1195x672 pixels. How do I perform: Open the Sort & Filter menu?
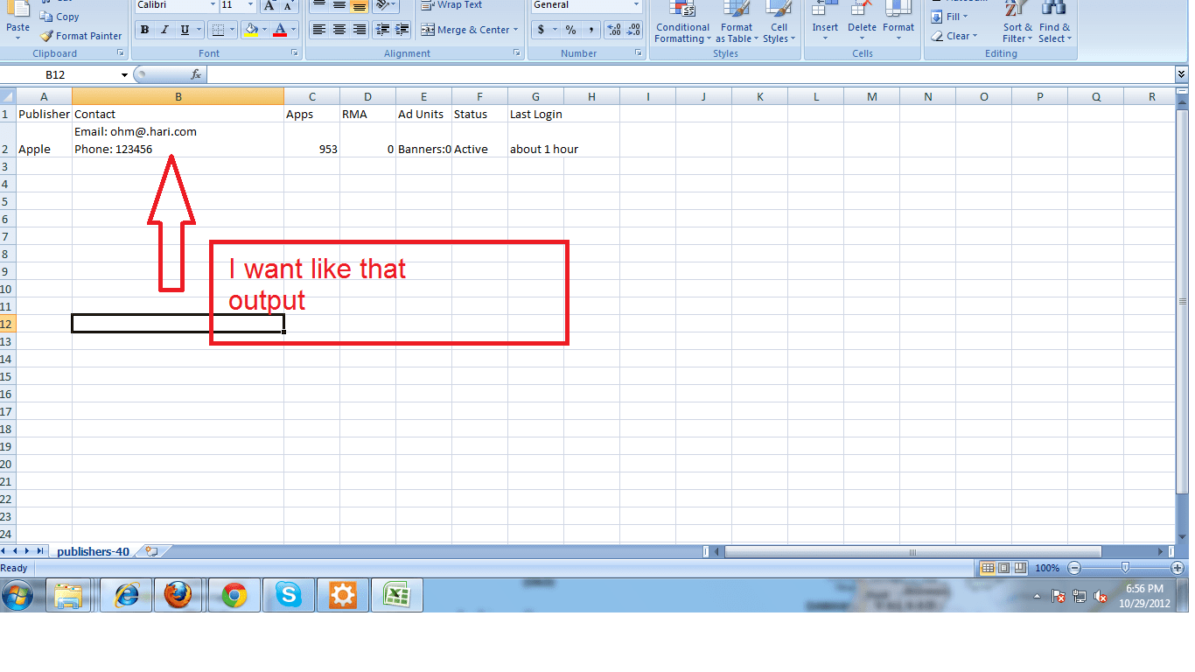pyautogui.click(x=1017, y=26)
